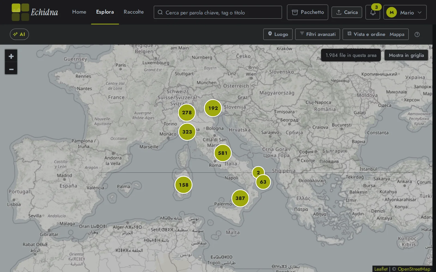The height and width of the screenshot is (272, 436).
Task: Focus the keyword search field
Action: point(218,13)
